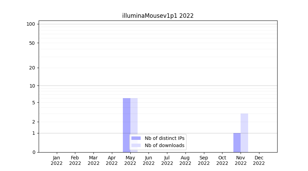Image resolution: width=308 pixels, height=171 pixels.
Task: Select the May distinct IPs bar
Action: point(127,116)
